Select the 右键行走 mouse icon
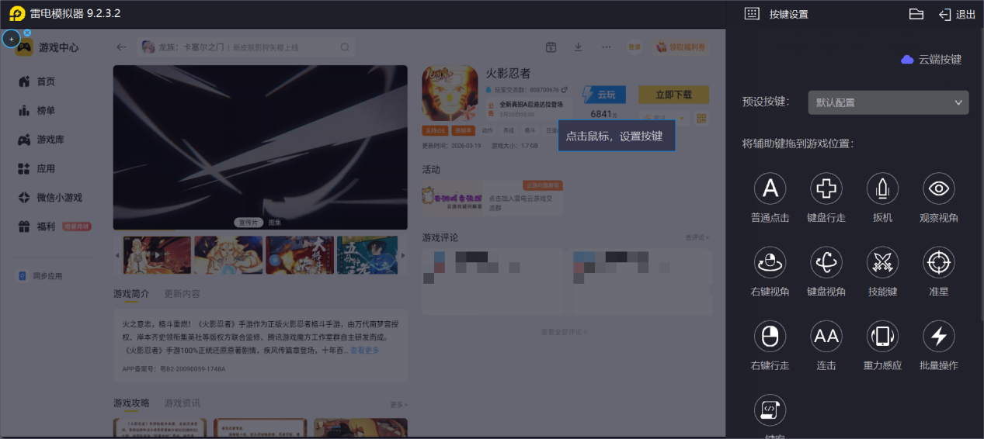 point(770,337)
